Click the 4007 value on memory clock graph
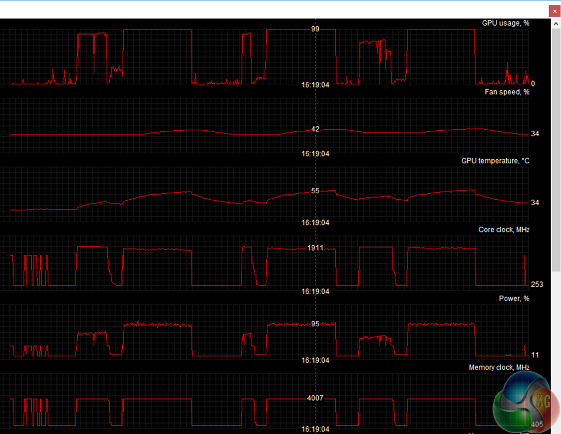This screenshot has width=561, height=434. coord(315,398)
